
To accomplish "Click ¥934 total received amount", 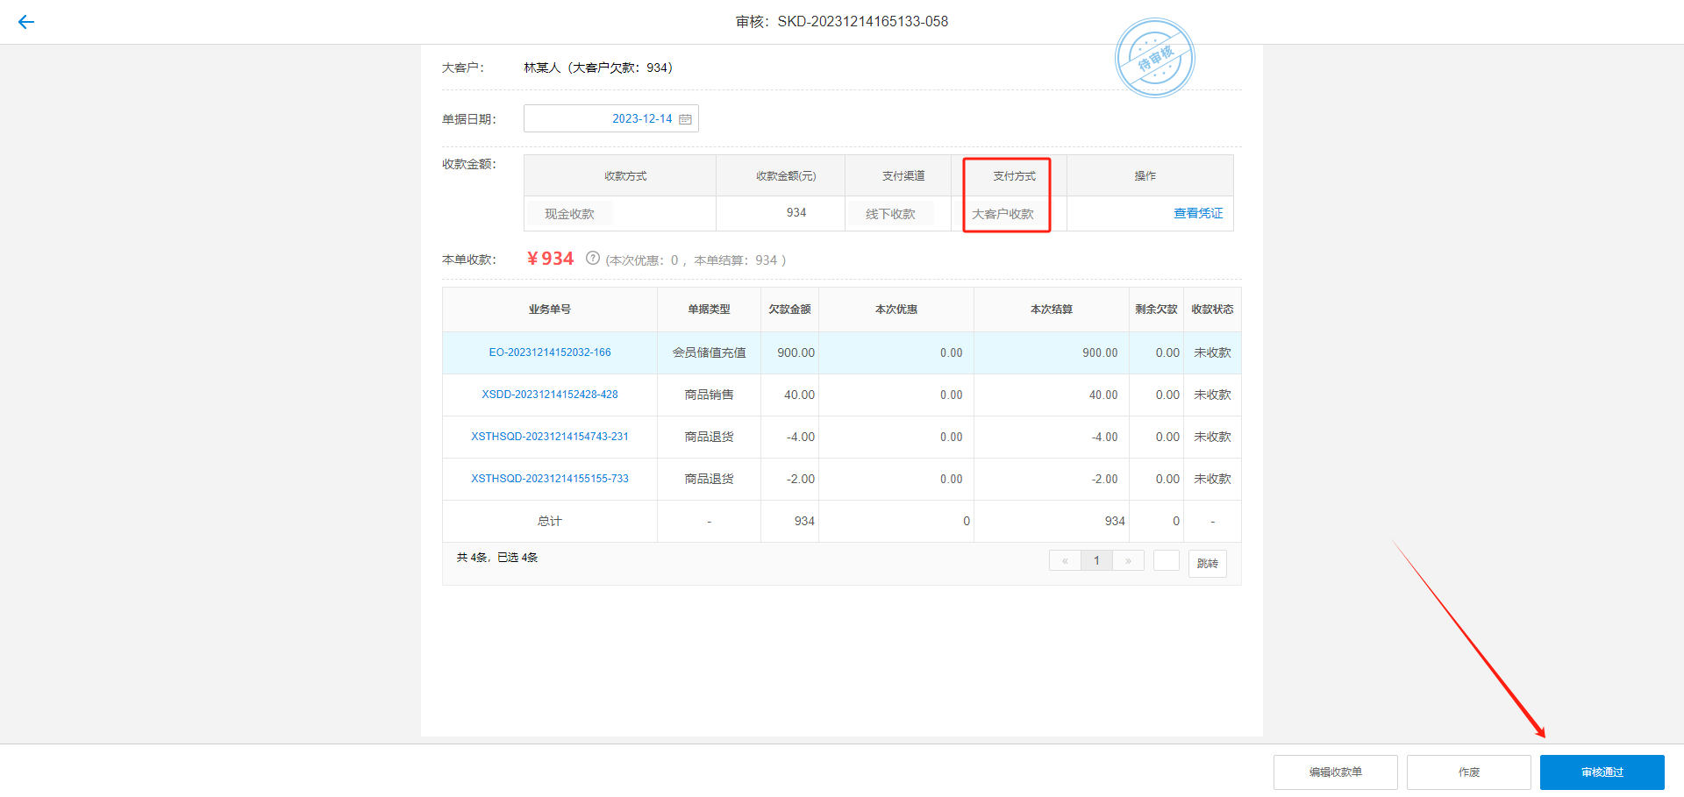I will tap(550, 259).
